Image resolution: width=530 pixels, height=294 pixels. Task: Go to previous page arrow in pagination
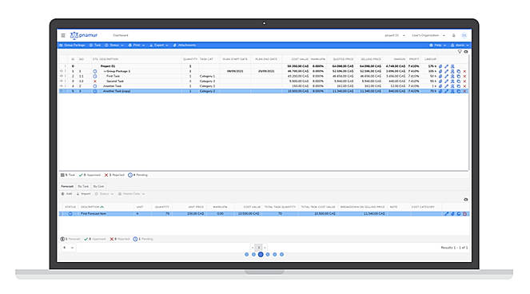click(x=252, y=248)
